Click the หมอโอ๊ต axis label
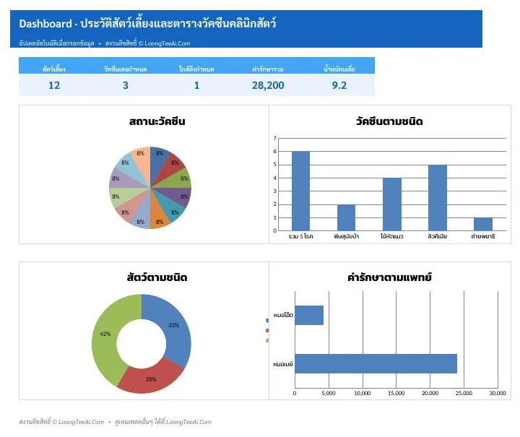520x437 pixels. [283, 315]
